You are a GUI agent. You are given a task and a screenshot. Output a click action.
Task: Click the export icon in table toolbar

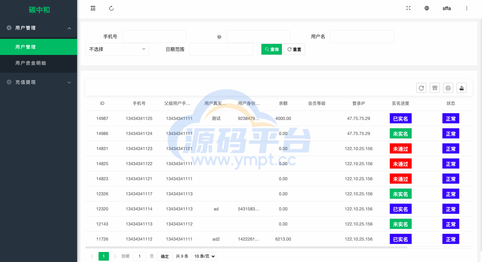coord(462,88)
